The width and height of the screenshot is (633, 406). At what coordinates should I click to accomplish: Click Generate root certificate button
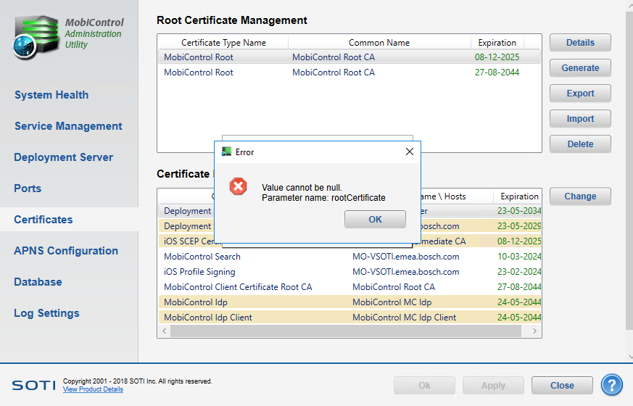pyautogui.click(x=580, y=68)
